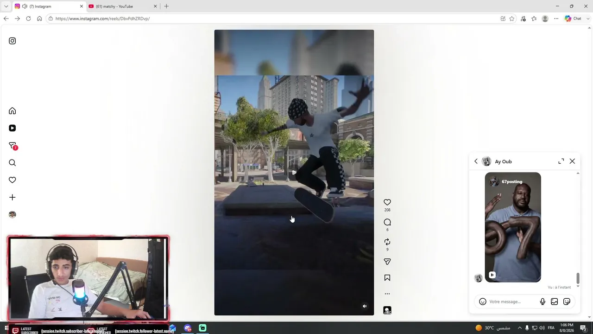
Task: Record a voice message with the microphone
Action: [x=543, y=302]
